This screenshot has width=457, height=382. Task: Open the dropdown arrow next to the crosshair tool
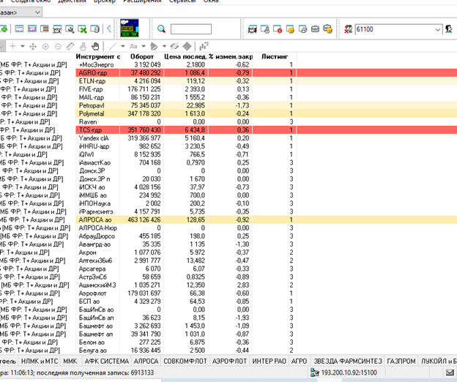pyautogui.click(x=23, y=46)
